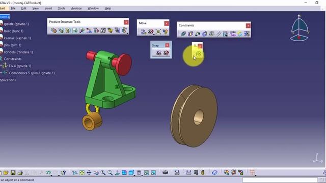Click the Create Multi-View icon
The height and width of the screenshot is (183, 326).
(x=124, y=173)
